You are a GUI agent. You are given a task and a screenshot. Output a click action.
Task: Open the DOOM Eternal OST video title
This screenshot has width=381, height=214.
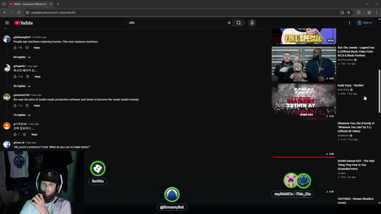pyautogui.click(x=356, y=165)
